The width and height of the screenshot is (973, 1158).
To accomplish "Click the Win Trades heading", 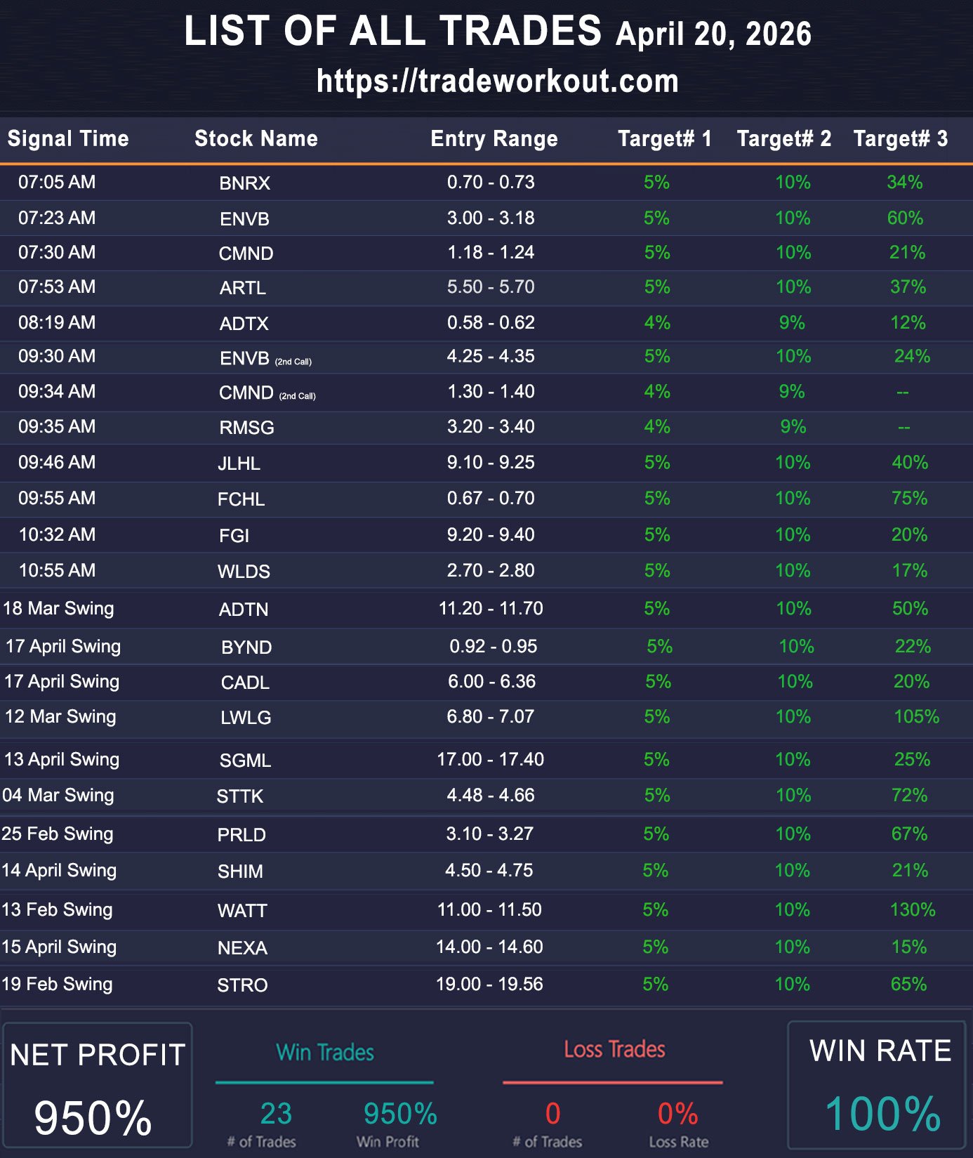I will point(324,1053).
